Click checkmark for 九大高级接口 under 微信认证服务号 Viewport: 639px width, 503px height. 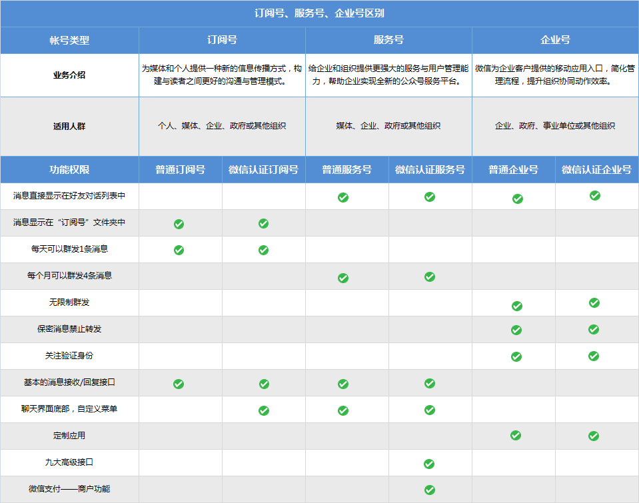click(429, 464)
